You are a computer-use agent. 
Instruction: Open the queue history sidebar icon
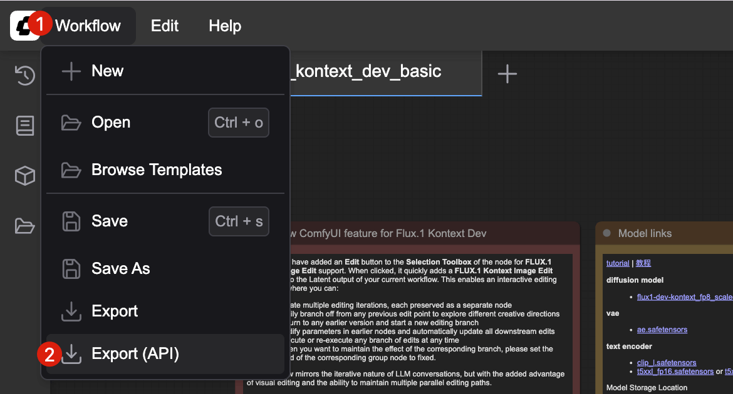pos(25,75)
